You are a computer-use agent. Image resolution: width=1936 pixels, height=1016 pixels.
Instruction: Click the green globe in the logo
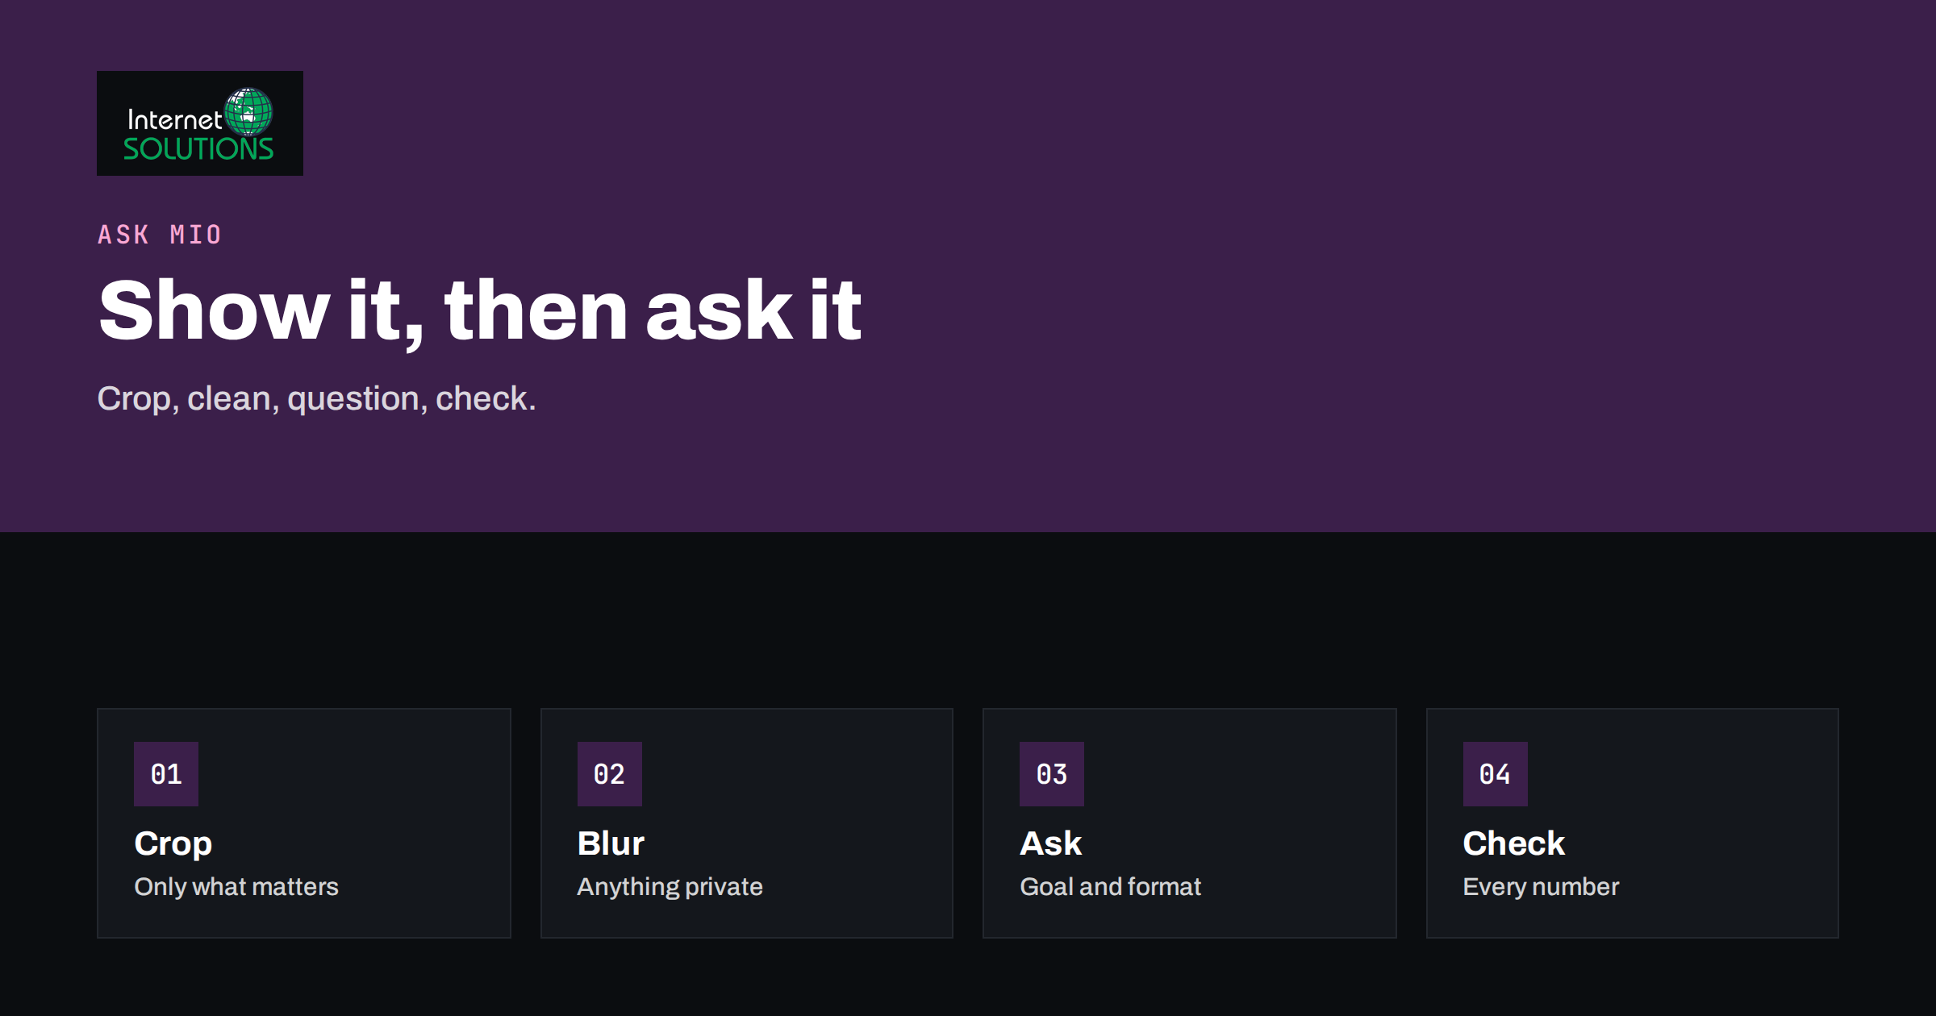pyautogui.click(x=248, y=112)
